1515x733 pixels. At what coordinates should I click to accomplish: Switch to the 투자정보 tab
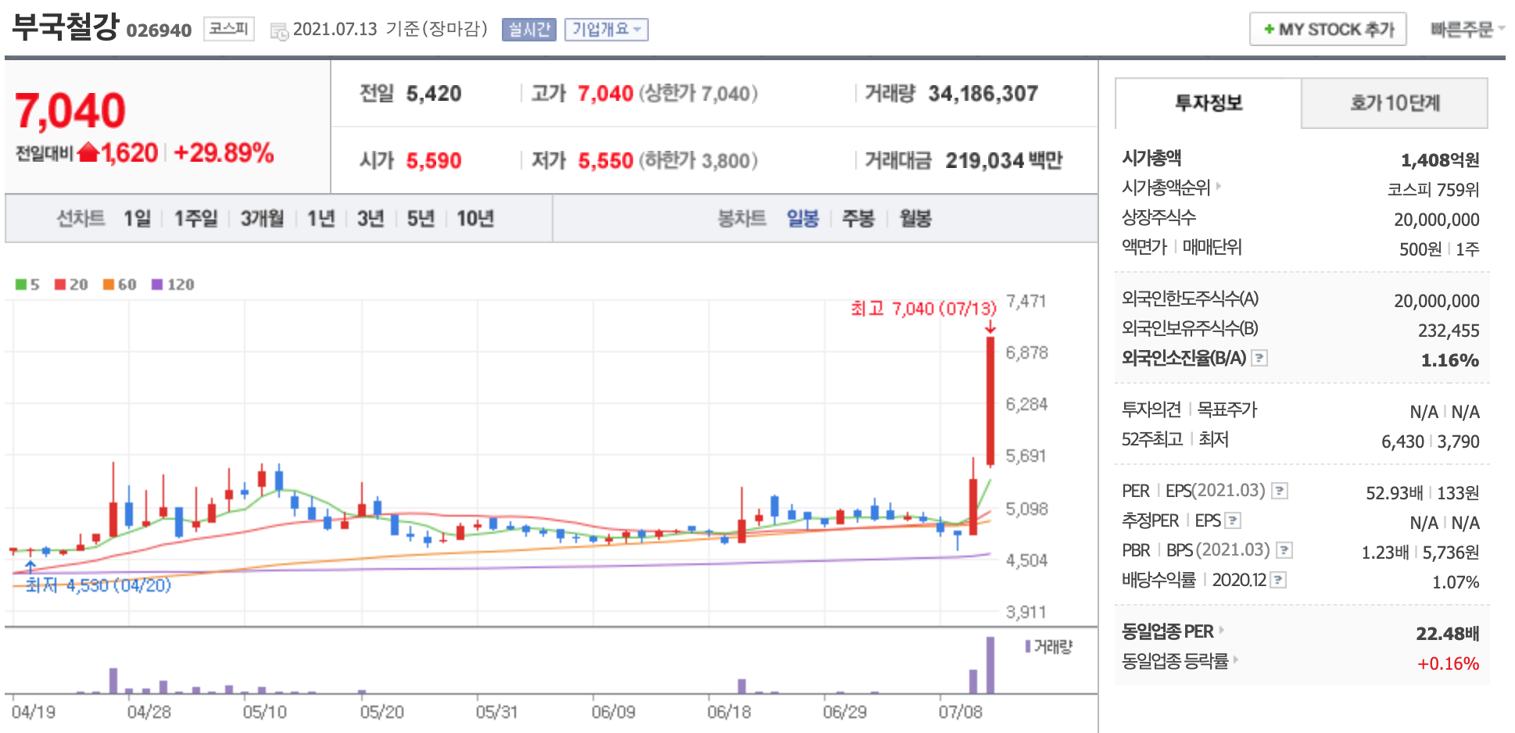click(x=1209, y=103)
